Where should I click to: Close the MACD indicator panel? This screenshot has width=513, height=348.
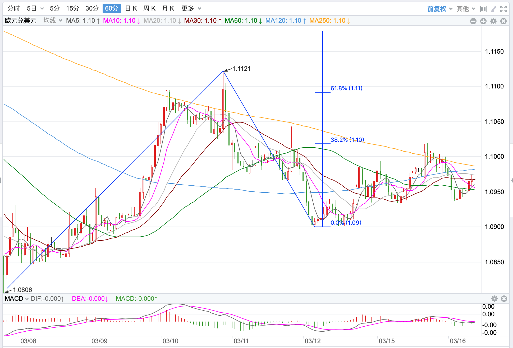coord(504,299)
